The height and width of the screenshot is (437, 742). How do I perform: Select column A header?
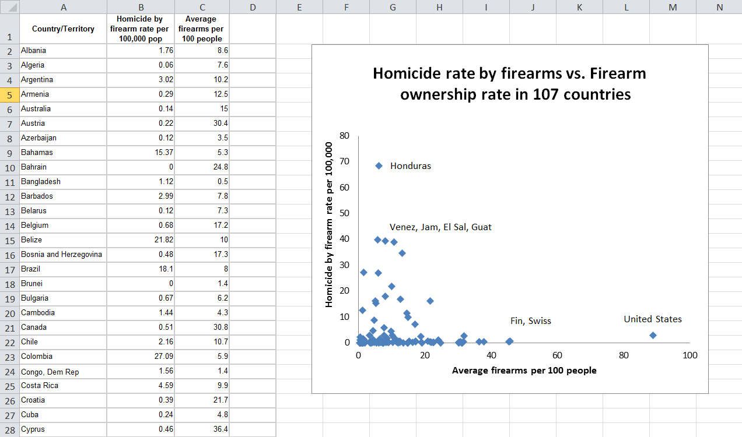(63, 7)
